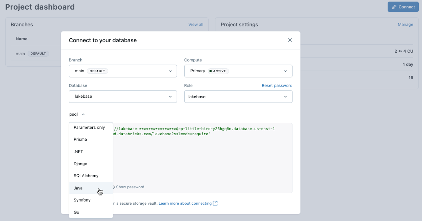The width and height of the screenshot is (422, 221).
Task: Select Java from the dropdown list
Action: point(78,188)
